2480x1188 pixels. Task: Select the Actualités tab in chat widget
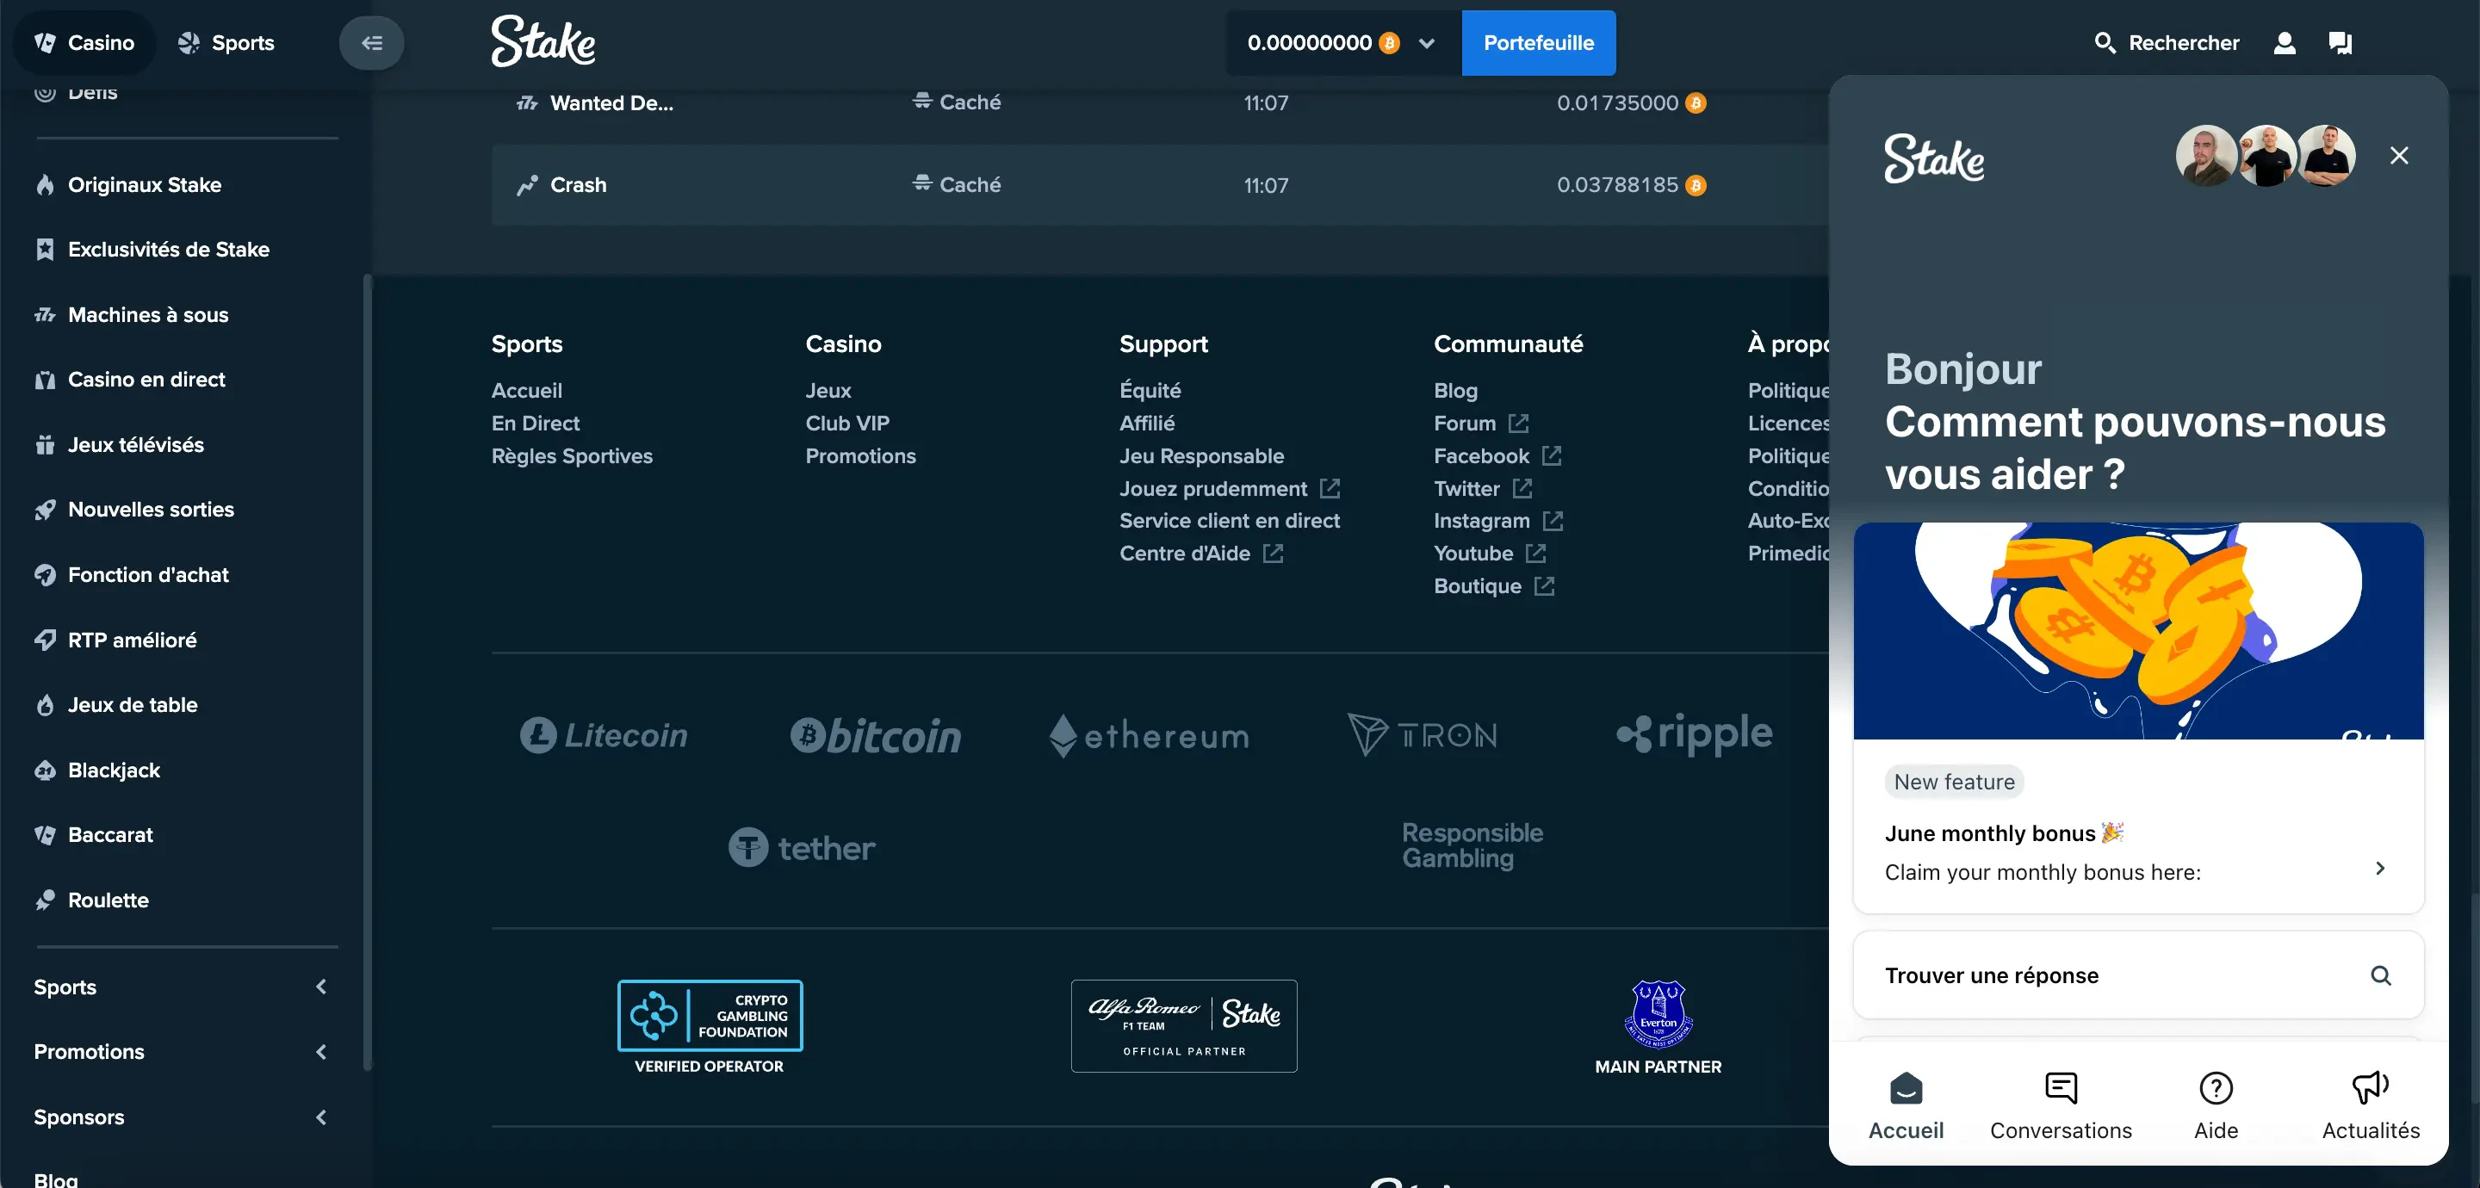[x=2371, y=1105]
